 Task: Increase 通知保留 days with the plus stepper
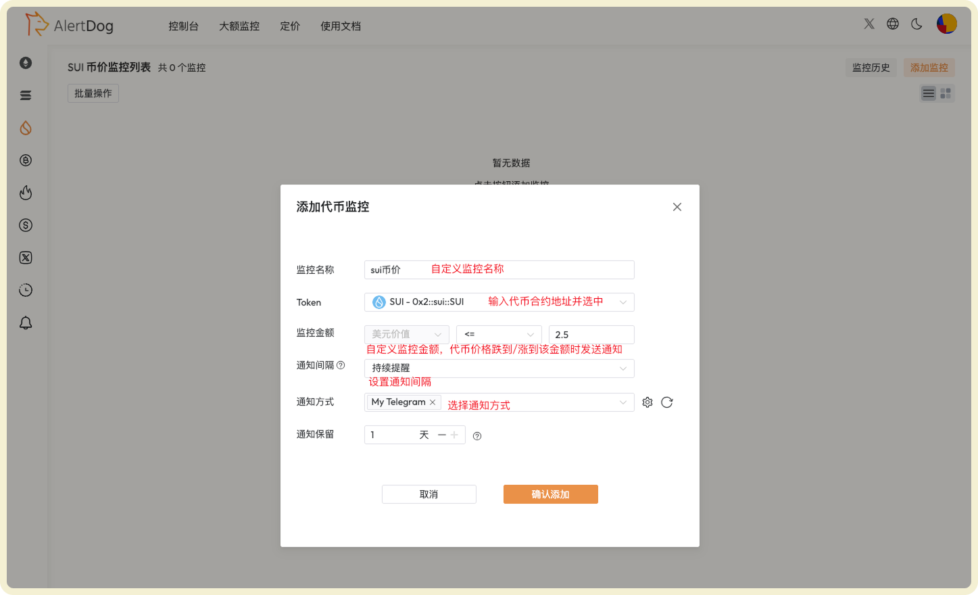(x=454, y=435)
